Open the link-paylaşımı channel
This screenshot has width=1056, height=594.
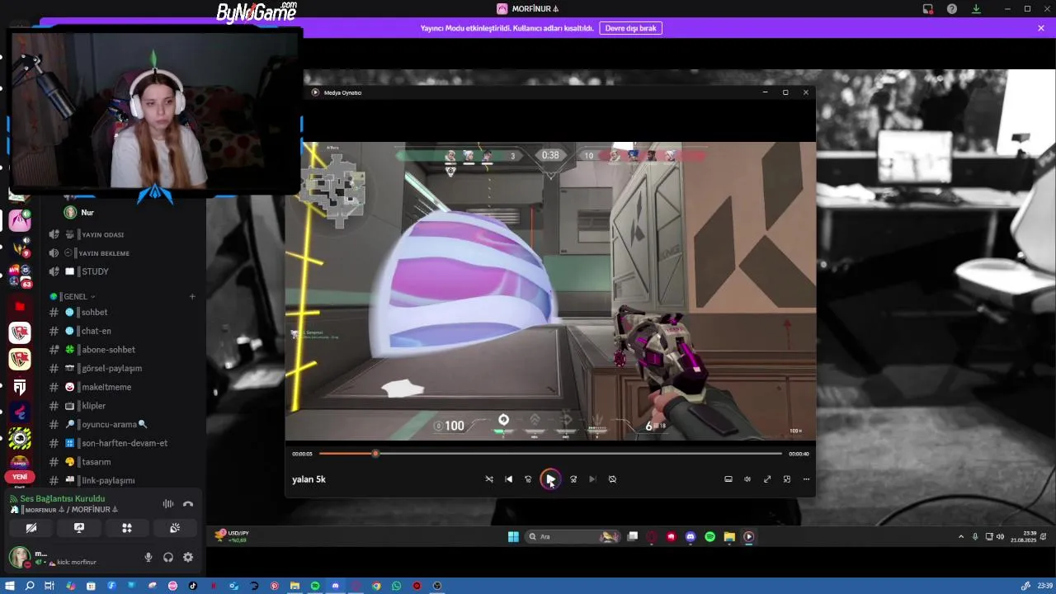click(x=122, y=480)
